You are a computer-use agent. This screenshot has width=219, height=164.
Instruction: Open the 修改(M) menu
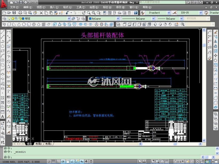pyautogui.click(x=121, y=7)
